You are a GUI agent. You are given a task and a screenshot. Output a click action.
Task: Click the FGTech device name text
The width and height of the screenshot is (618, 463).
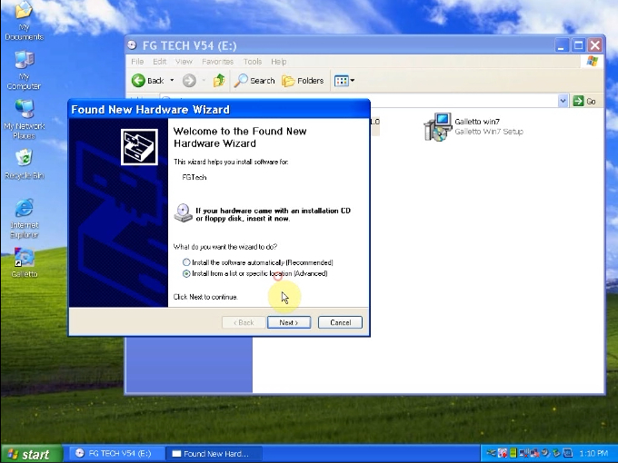(x=194, y=177)
